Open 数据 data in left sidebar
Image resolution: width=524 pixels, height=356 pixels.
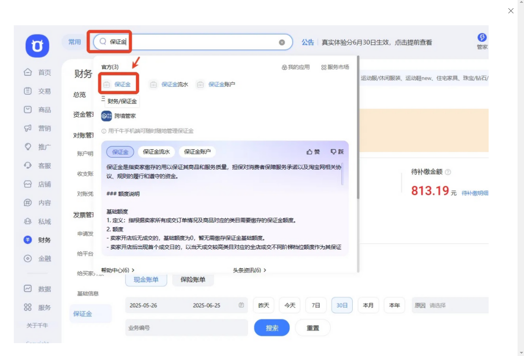[38, 289]
